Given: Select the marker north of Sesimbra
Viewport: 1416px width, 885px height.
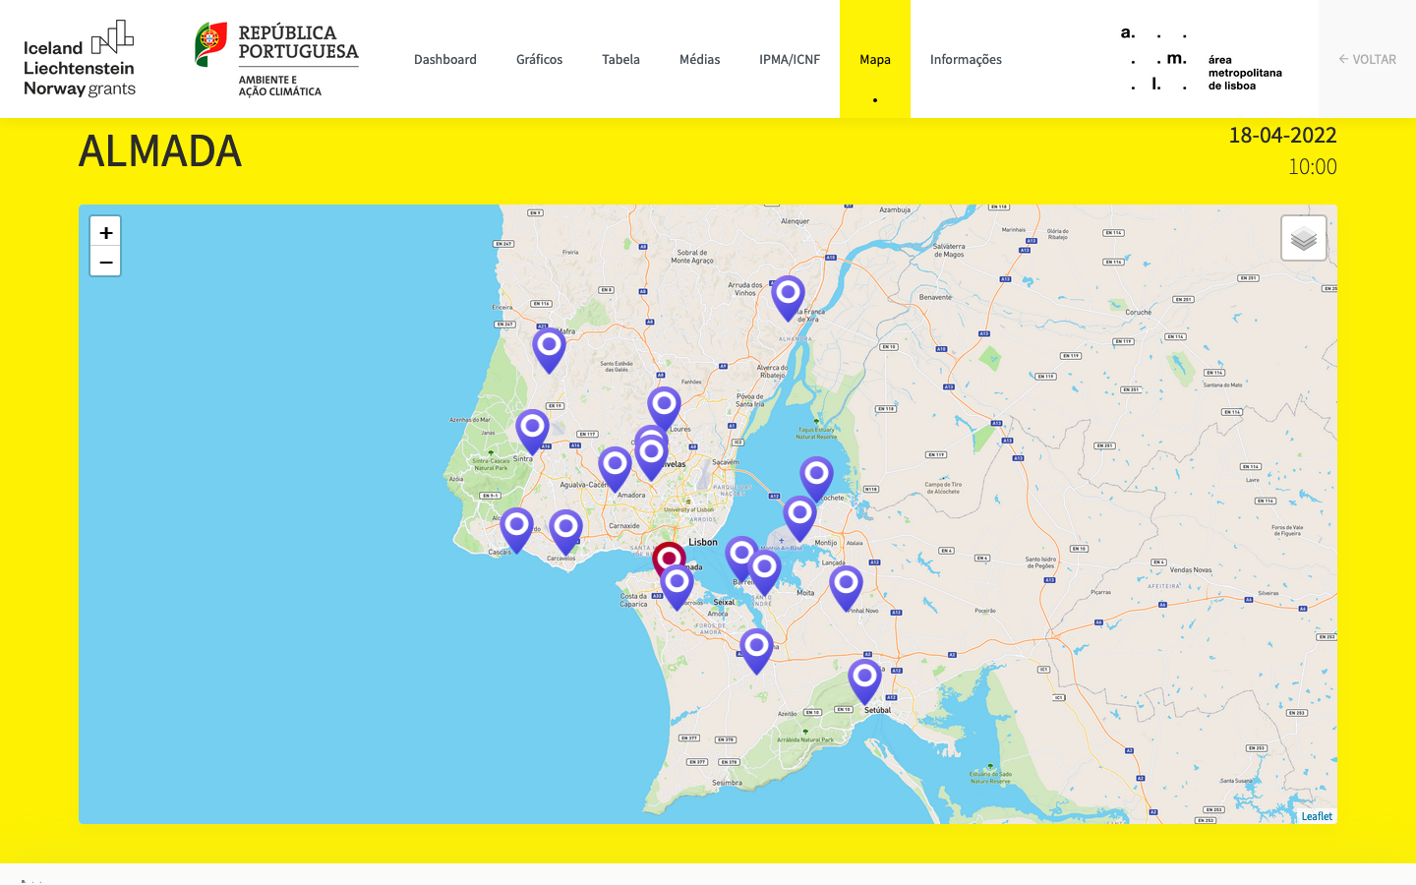Looking at the screenshot, I should click(756, 652).
